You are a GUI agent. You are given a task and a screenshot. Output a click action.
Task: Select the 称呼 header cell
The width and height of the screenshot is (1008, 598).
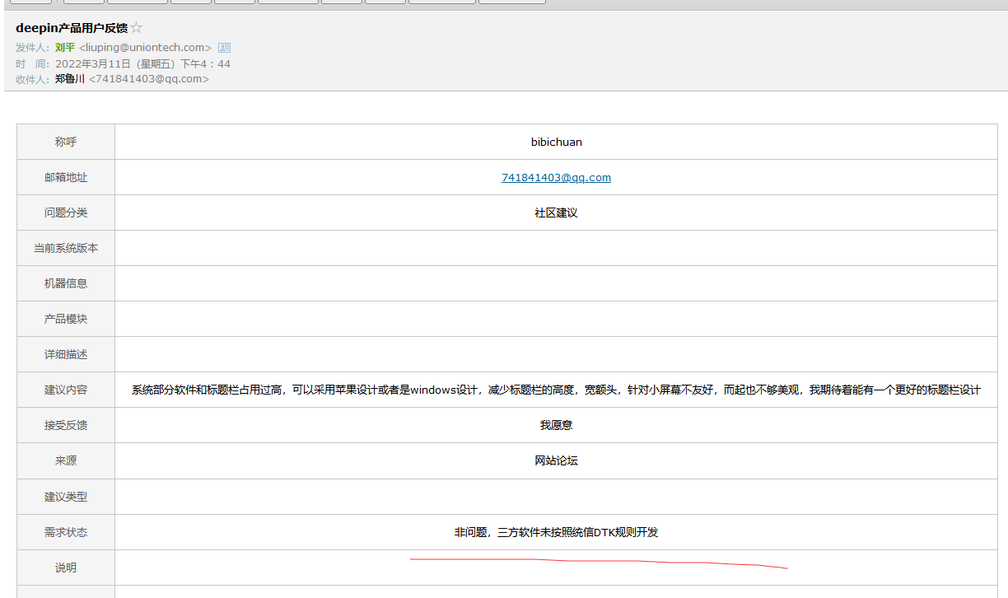(65, 142)
